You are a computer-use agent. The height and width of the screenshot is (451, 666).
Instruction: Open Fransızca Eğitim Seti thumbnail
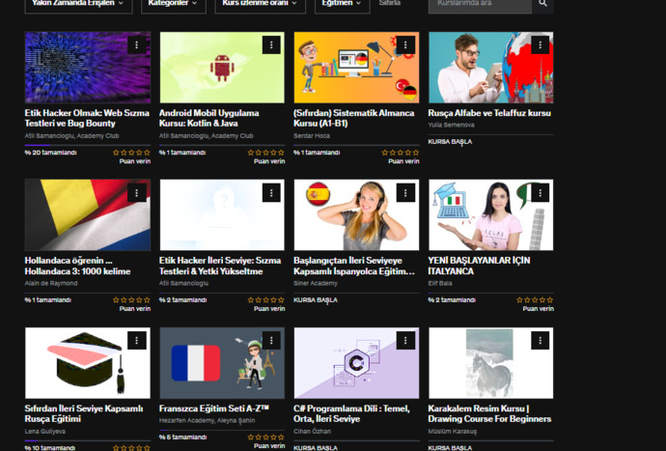222,362
